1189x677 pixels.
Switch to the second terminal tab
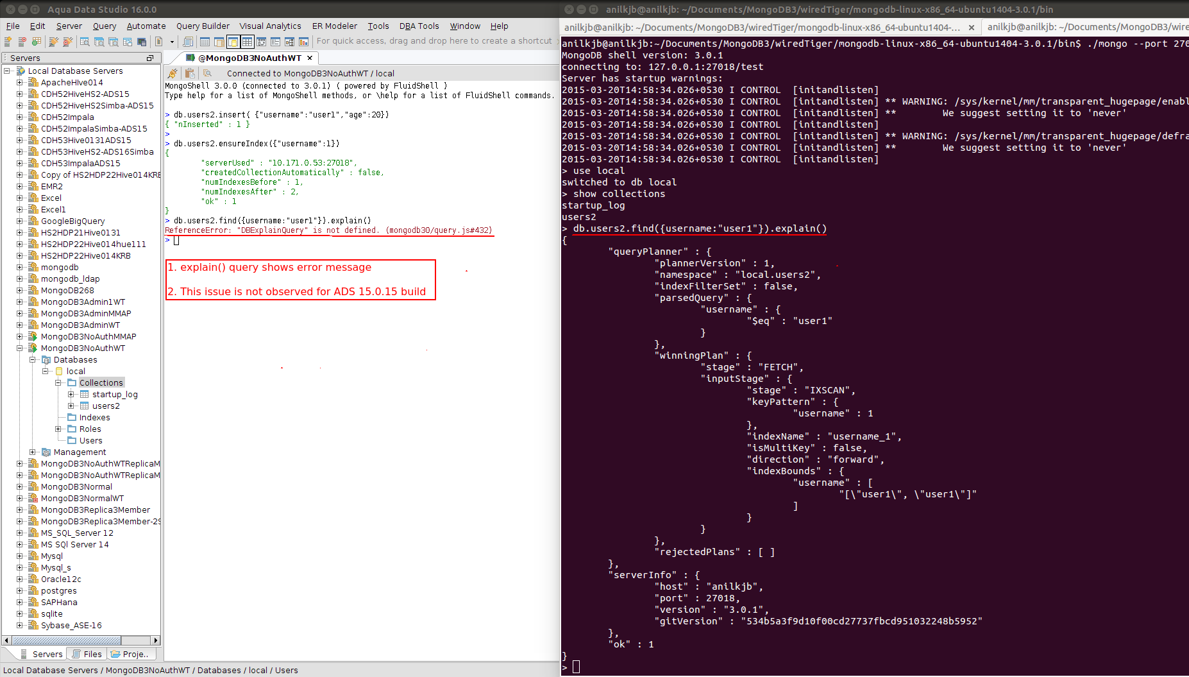click(x=1086, y=27)
